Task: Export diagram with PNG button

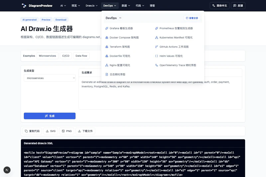Action: (x=67, y=131)
